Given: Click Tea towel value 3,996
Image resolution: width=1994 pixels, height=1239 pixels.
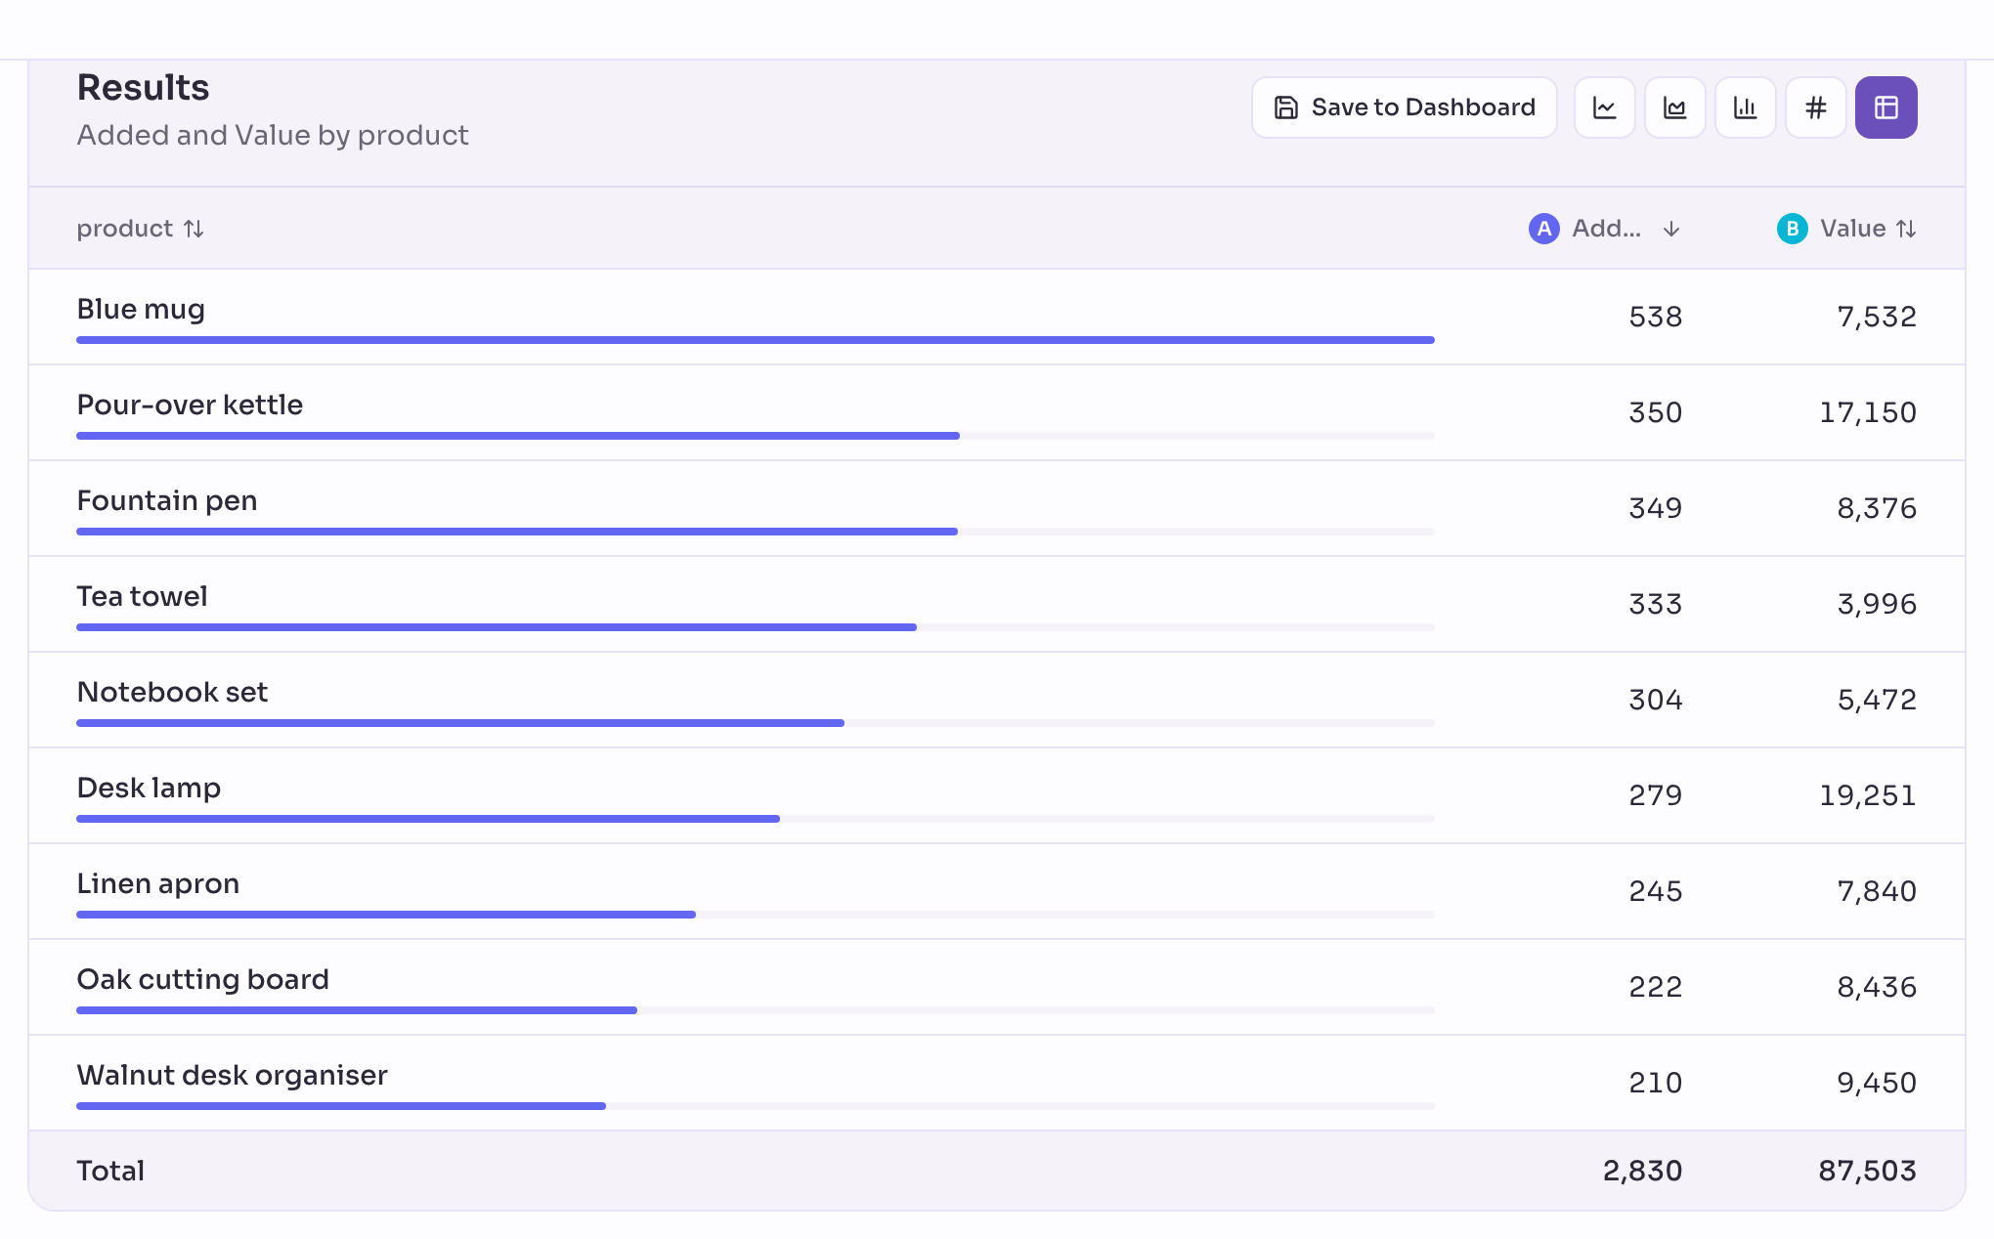Looking at the screenshot, I should (x=1877, y=604).
